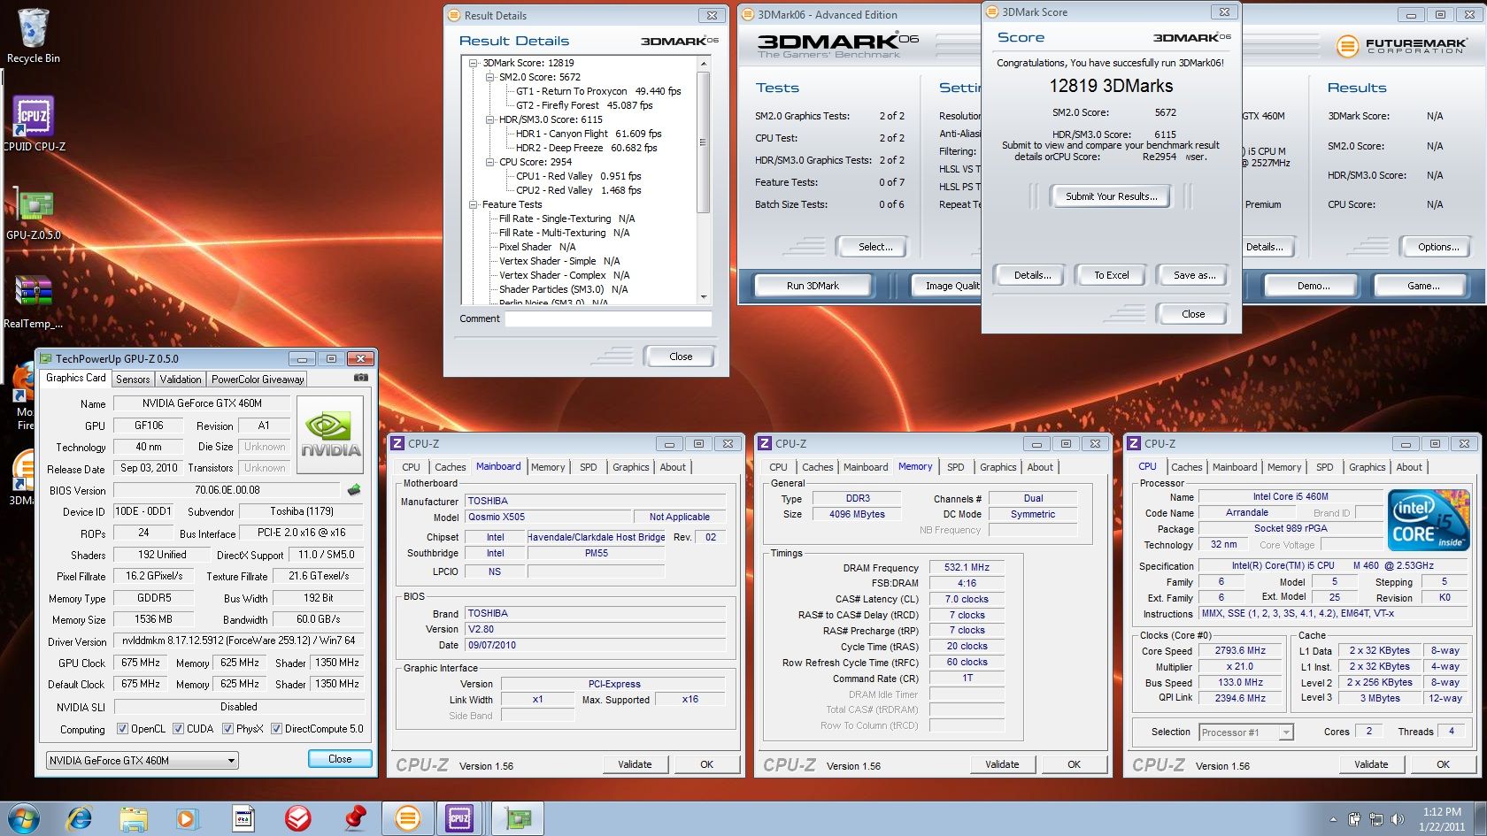The height and width of the screenshot is (836, 1487).
Task: Toggle the PhysX checkbox in GPU-Z
Action: coord(227,729)
